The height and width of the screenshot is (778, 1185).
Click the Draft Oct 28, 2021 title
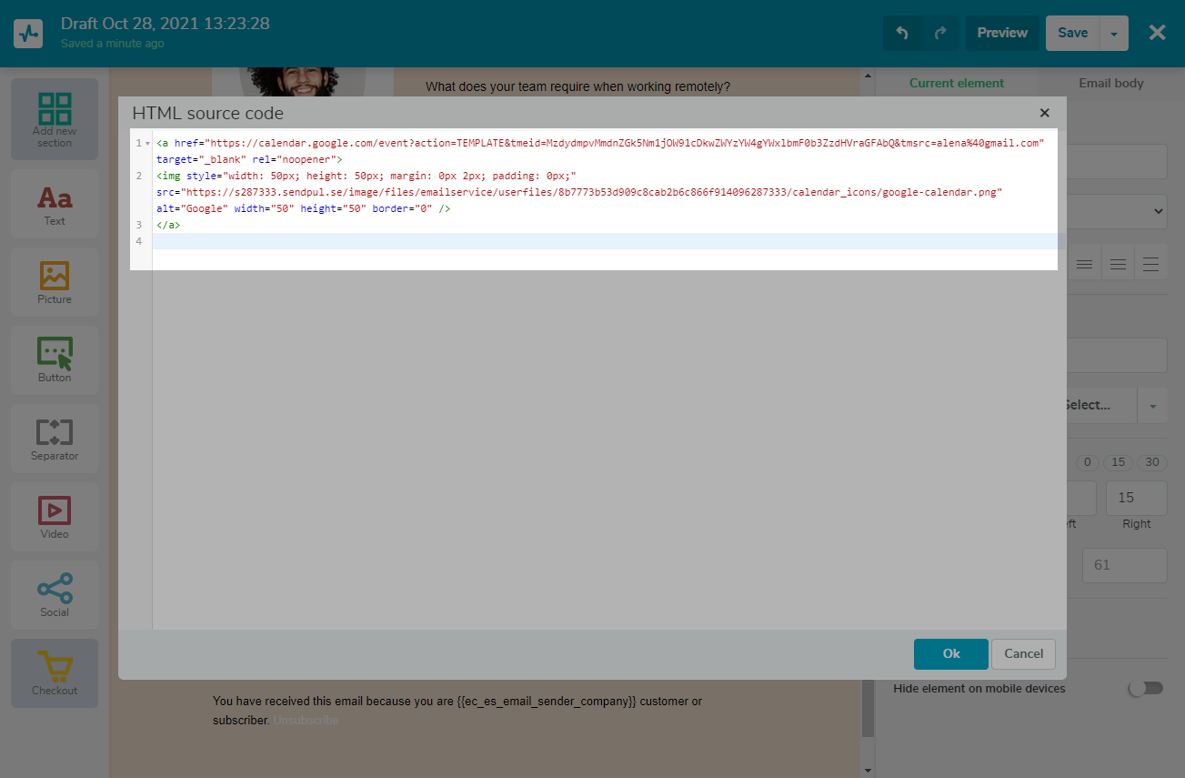click(166, 24)
